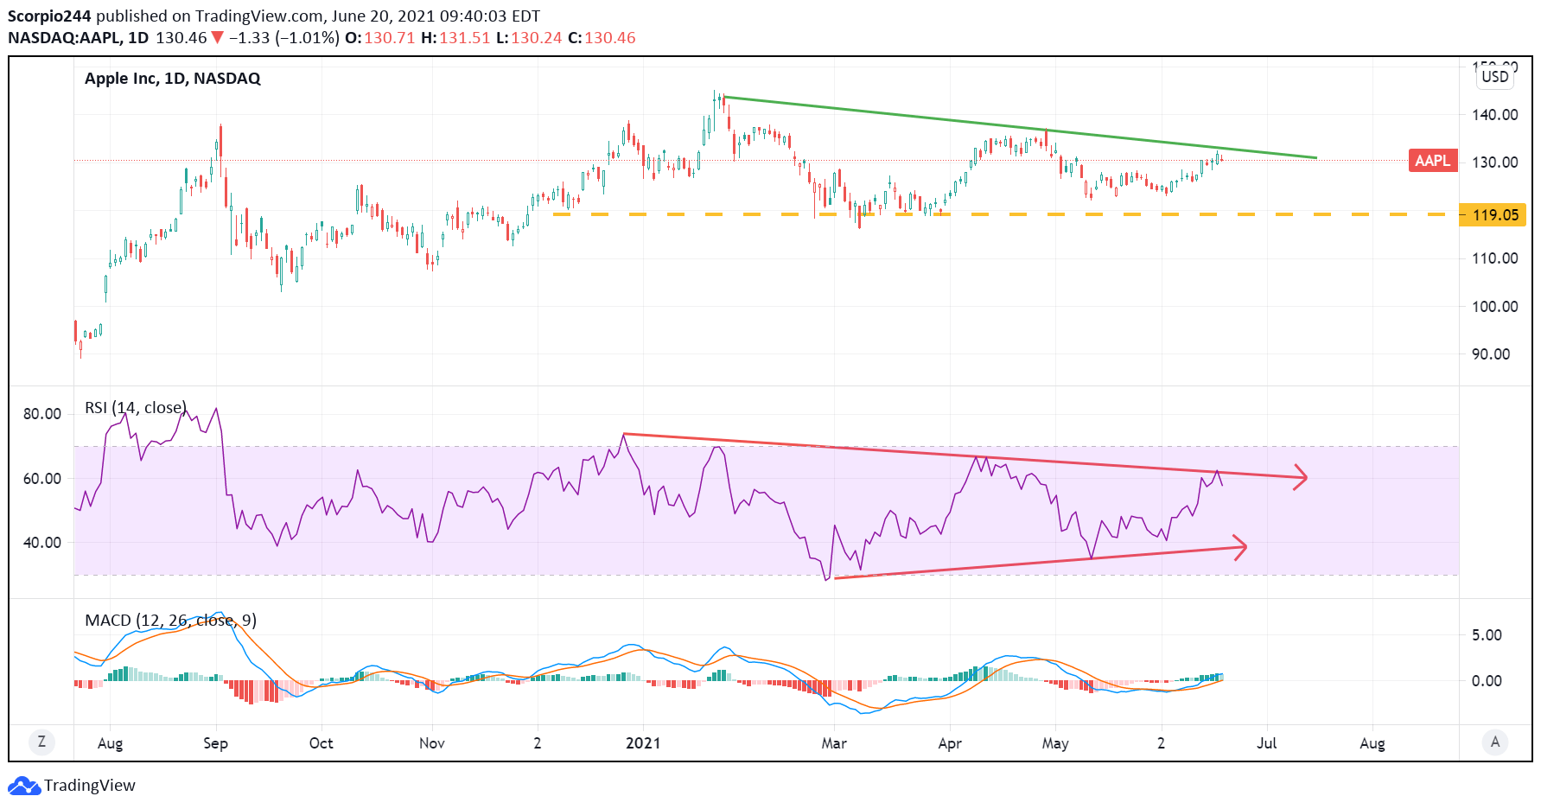This screenshot has height=809, width=1541.
Task: Click the close value after C:
Action: (610, 38)
